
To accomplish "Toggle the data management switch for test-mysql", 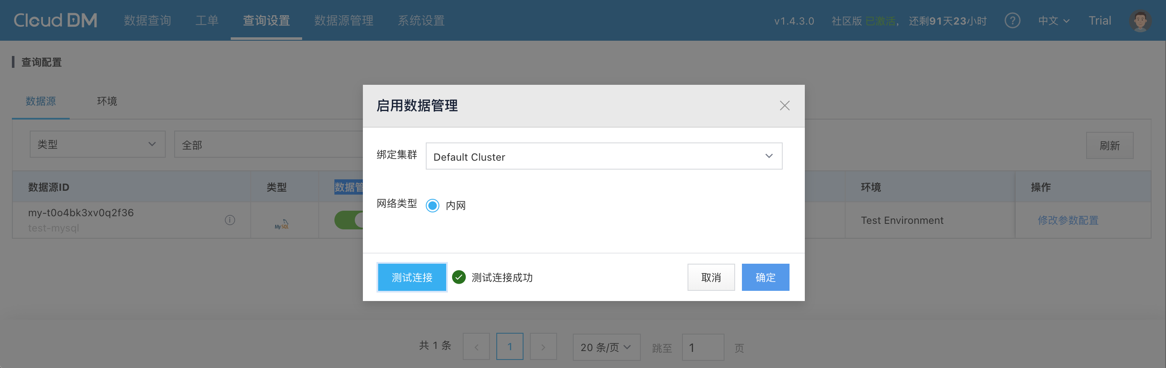I will [349, 220].
